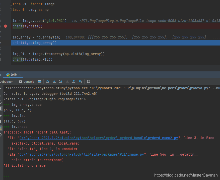Screen dimensions: 220x180
Task: Open the pydevd_exec2.py file link
Action: (99, 138)
